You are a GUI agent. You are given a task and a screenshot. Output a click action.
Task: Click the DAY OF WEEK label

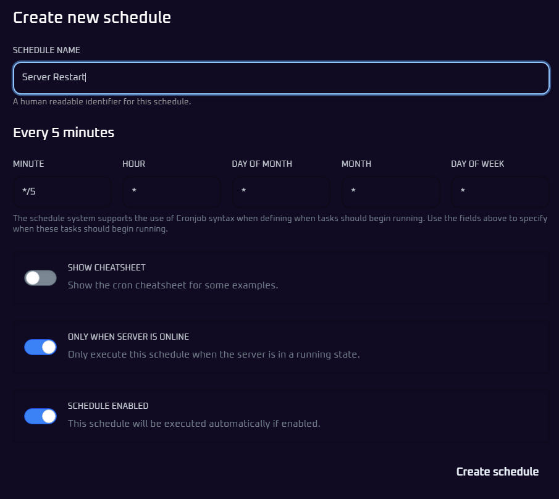coord(477,164)
